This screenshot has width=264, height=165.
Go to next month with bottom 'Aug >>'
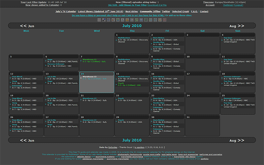click(x=237, y=140)
